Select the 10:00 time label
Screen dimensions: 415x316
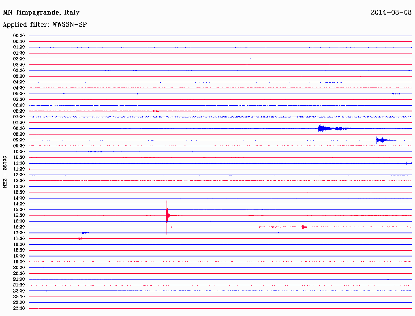[x=19, y=152]
